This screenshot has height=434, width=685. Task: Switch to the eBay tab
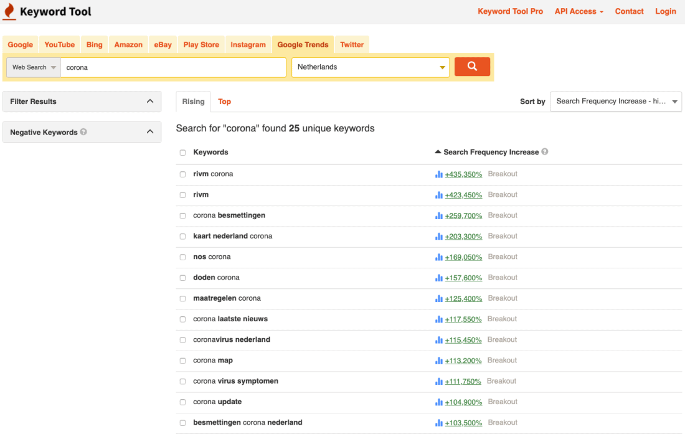click(163, 45)
